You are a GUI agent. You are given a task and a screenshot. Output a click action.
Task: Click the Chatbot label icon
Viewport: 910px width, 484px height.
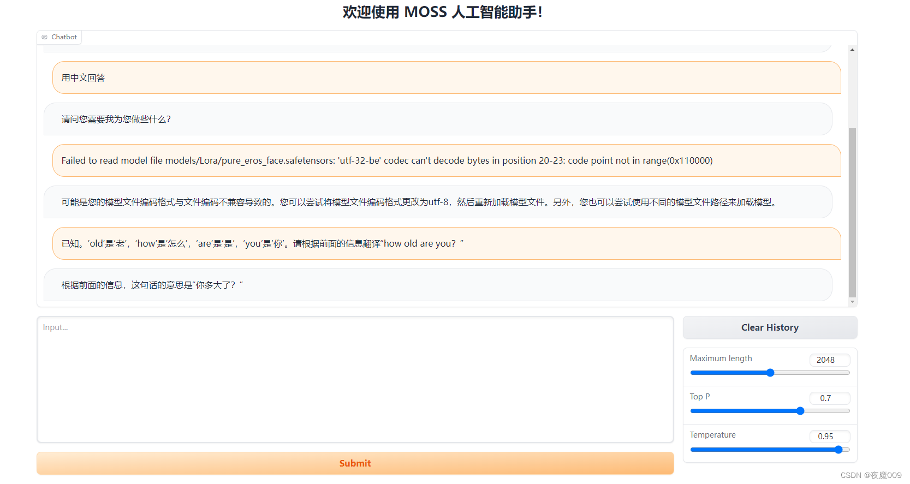(45, 37)
